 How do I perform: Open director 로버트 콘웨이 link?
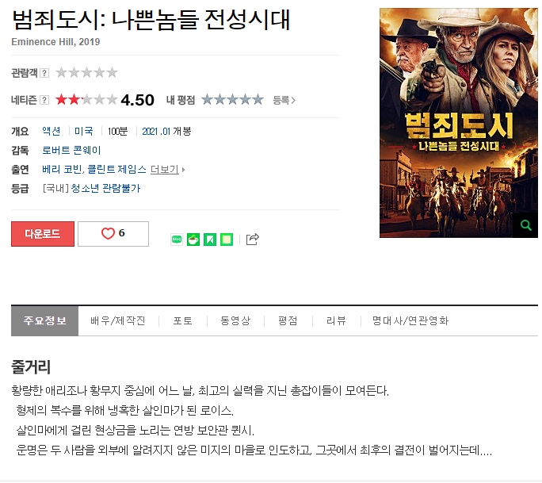coord(71,150)
